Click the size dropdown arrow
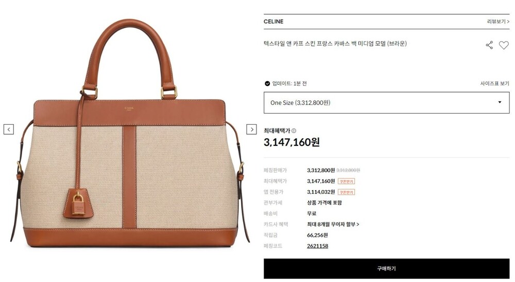This screenshot has width=515, height=282. (x=500, y=102)
